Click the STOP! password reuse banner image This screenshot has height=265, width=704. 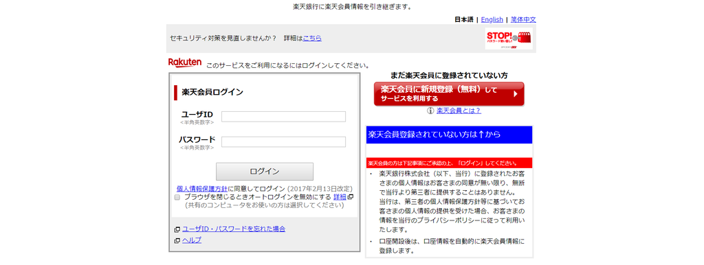point(509,38)
